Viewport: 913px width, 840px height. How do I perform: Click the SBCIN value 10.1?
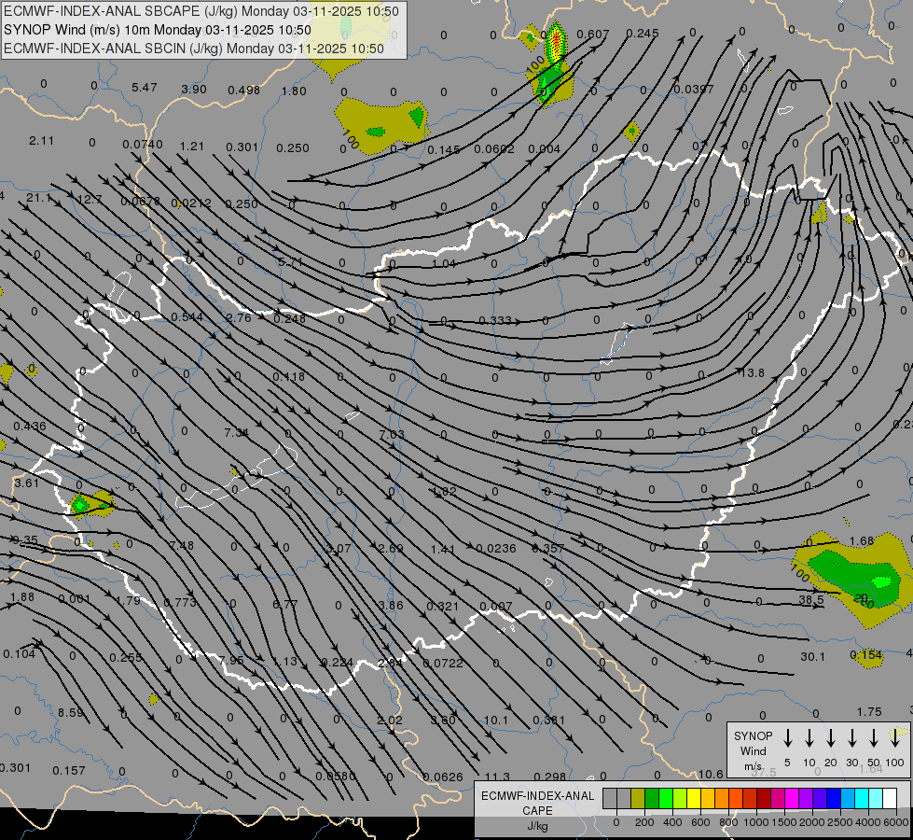496,720
